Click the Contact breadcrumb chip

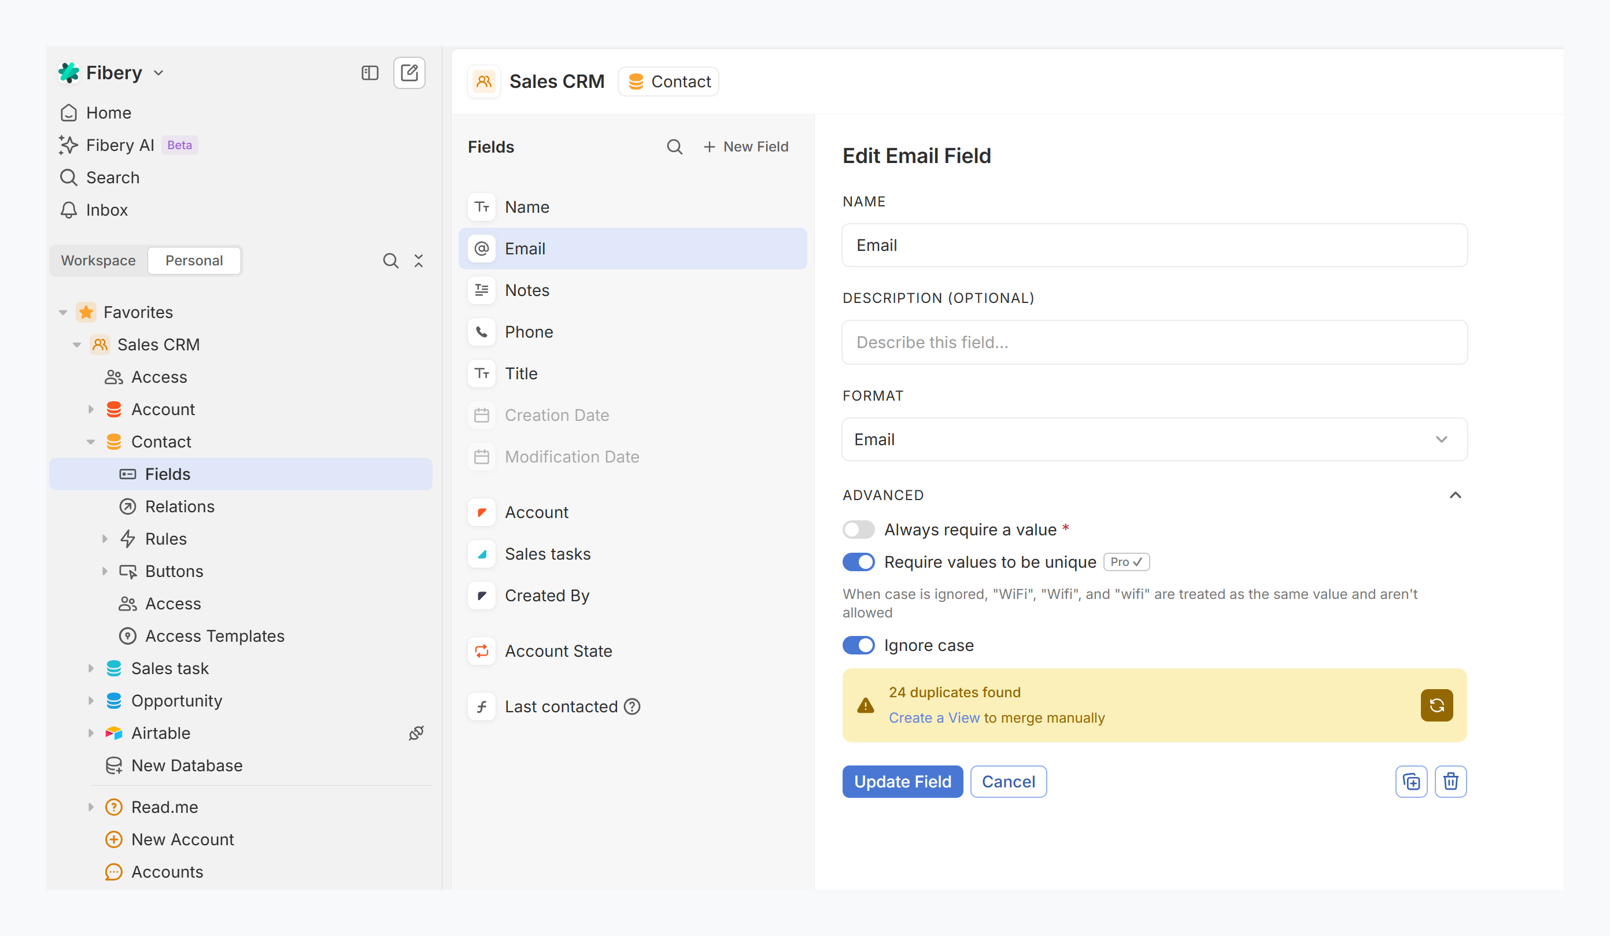point(669,82)
